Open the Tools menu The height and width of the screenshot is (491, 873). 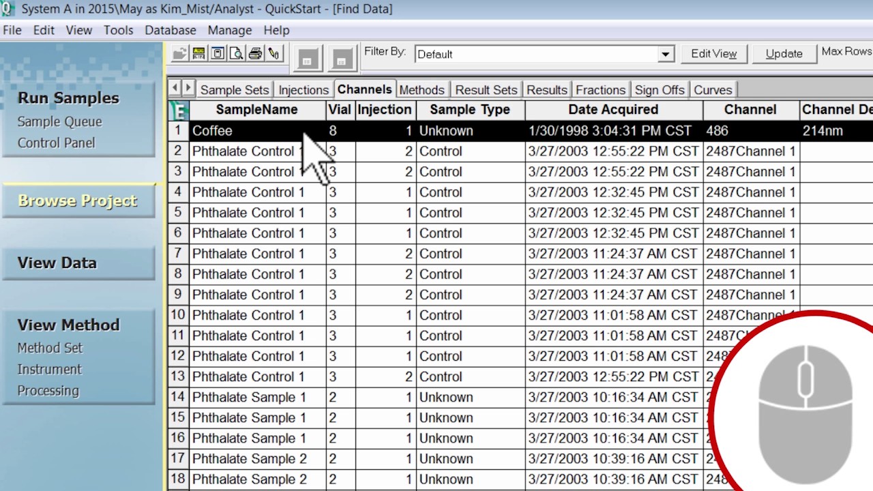point(119,30)
